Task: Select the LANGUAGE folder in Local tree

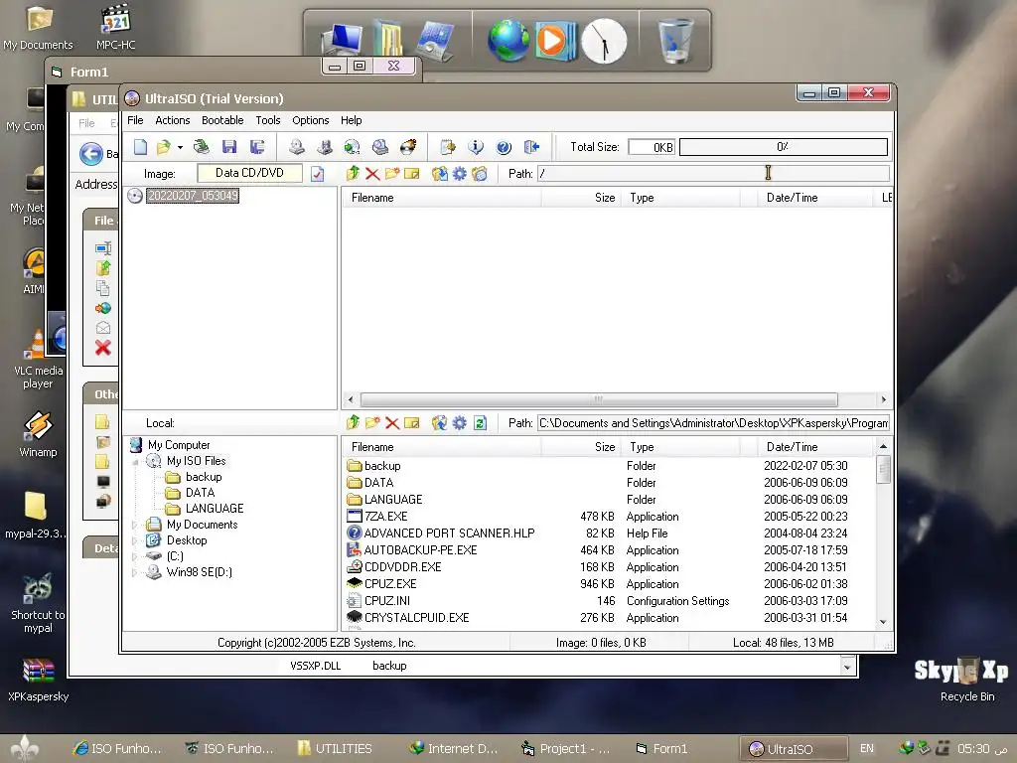Action: [215, 509]
